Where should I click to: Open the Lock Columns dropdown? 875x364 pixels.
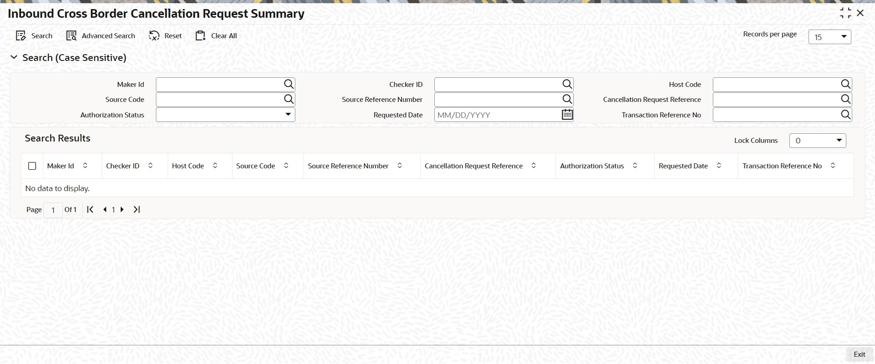(x=818, y=141)
